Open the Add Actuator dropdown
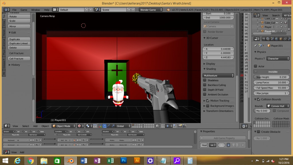 tap(136, 135)
